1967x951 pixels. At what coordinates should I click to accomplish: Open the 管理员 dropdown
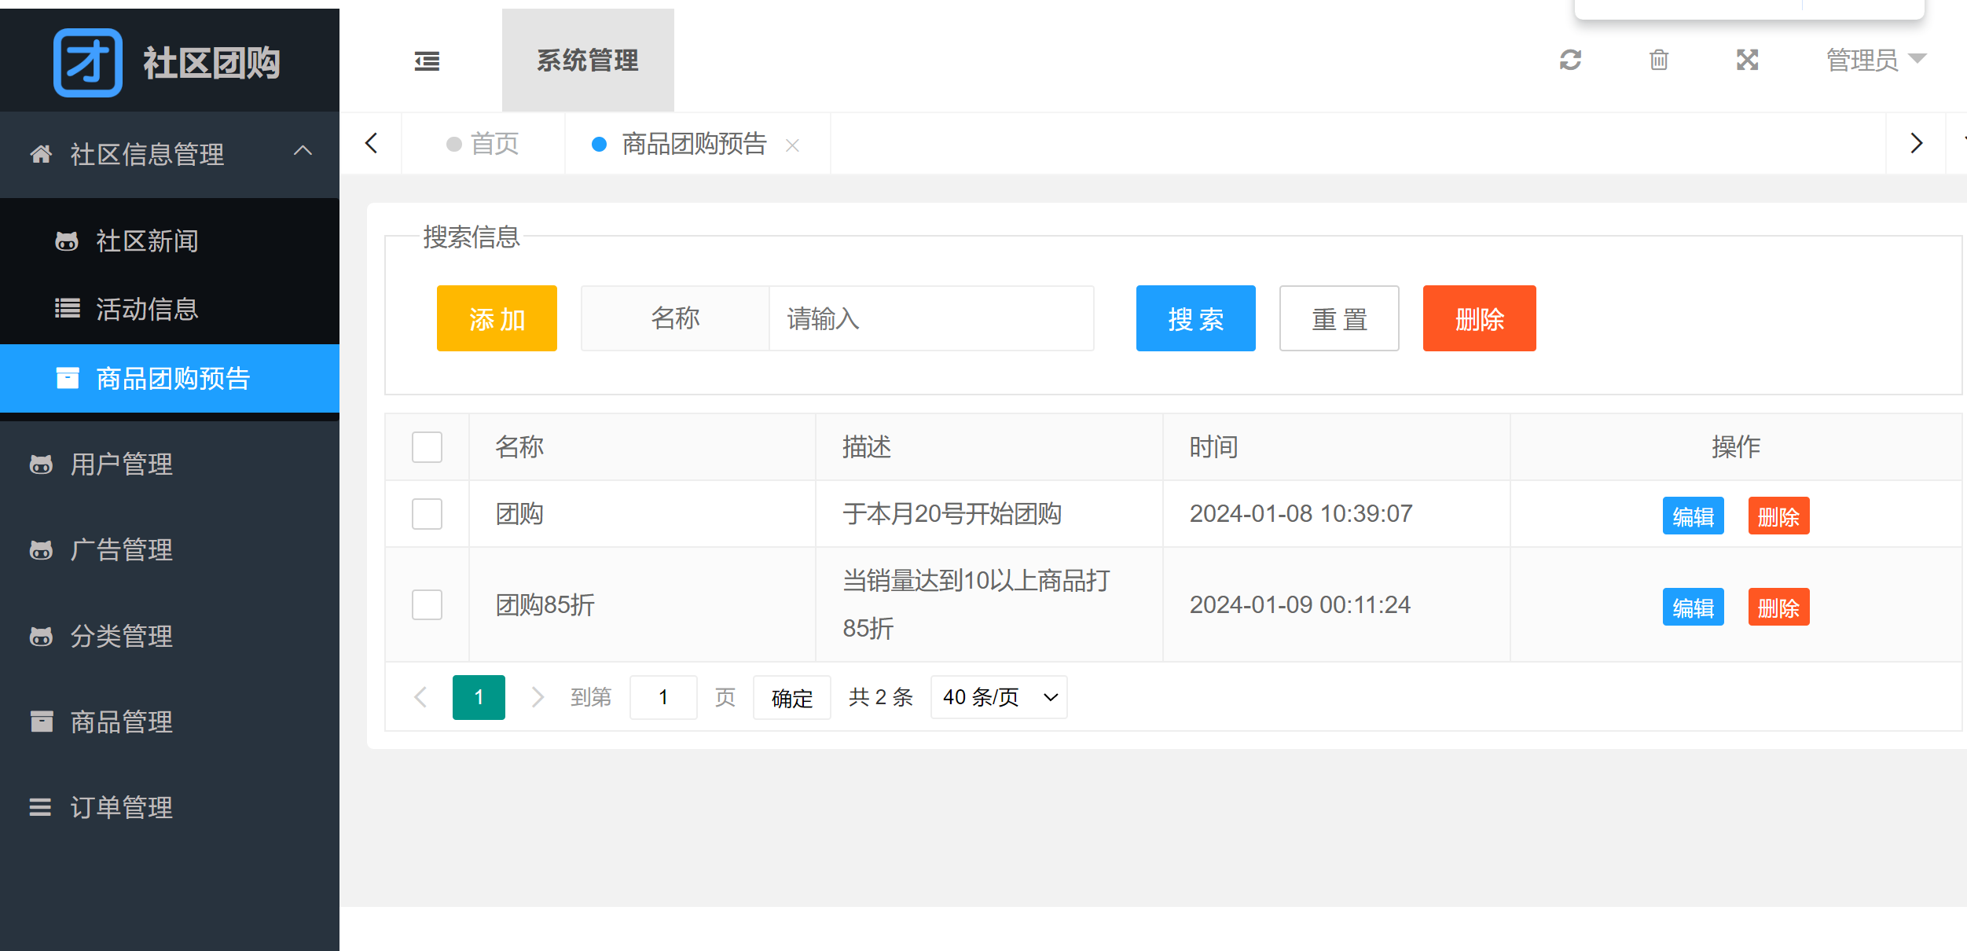[x=1876, y=60]
